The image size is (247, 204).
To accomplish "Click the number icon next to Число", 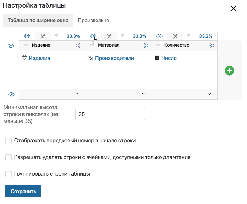I will coord(157,58).
